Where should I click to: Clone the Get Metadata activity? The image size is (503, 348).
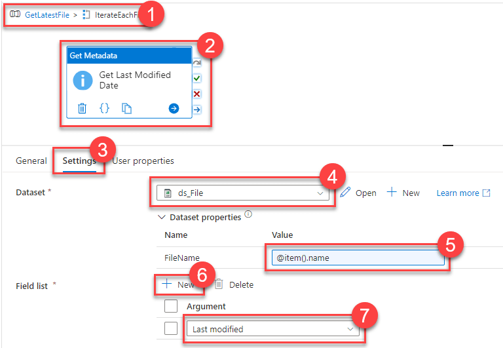127,109
